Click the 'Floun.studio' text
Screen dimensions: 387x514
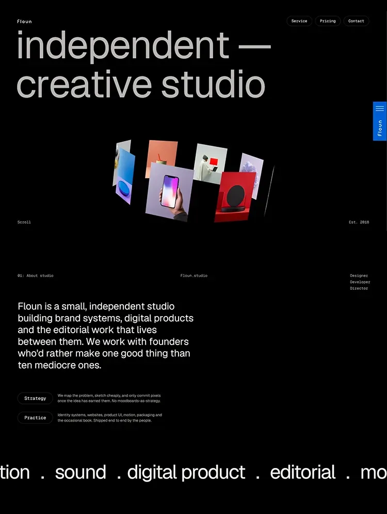(x=194, y=276)
